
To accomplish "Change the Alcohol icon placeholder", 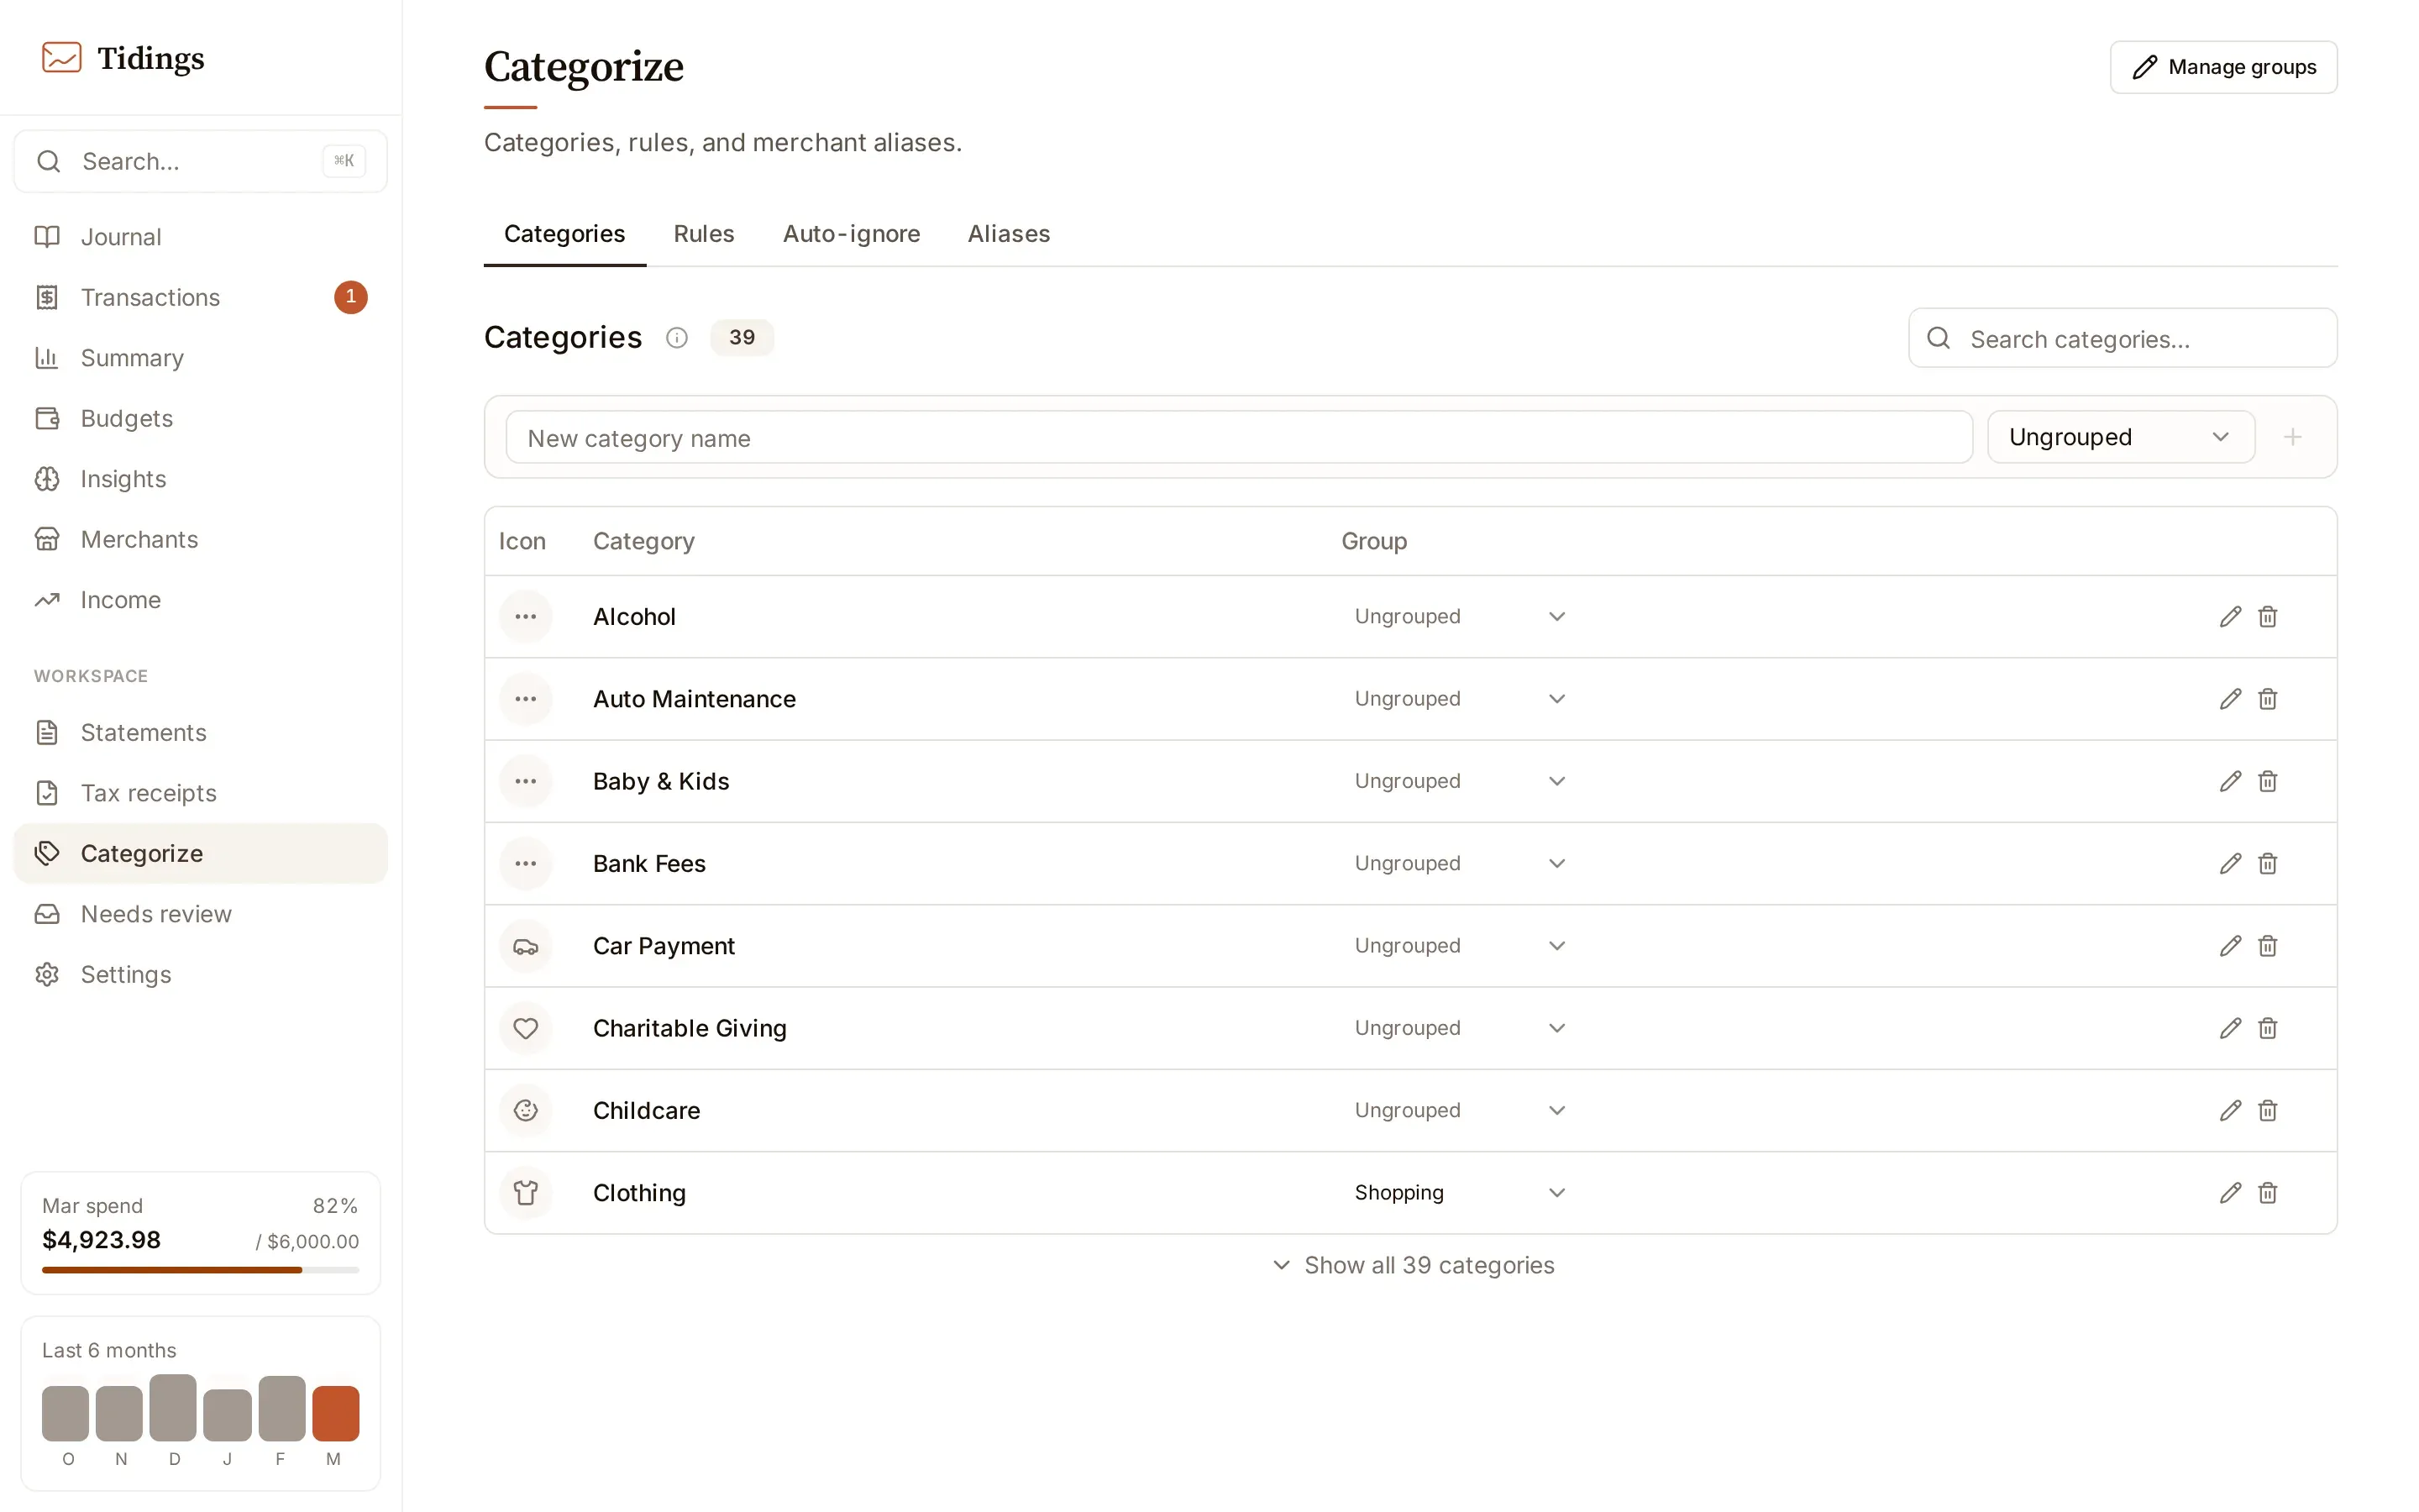I will [526, 616].
